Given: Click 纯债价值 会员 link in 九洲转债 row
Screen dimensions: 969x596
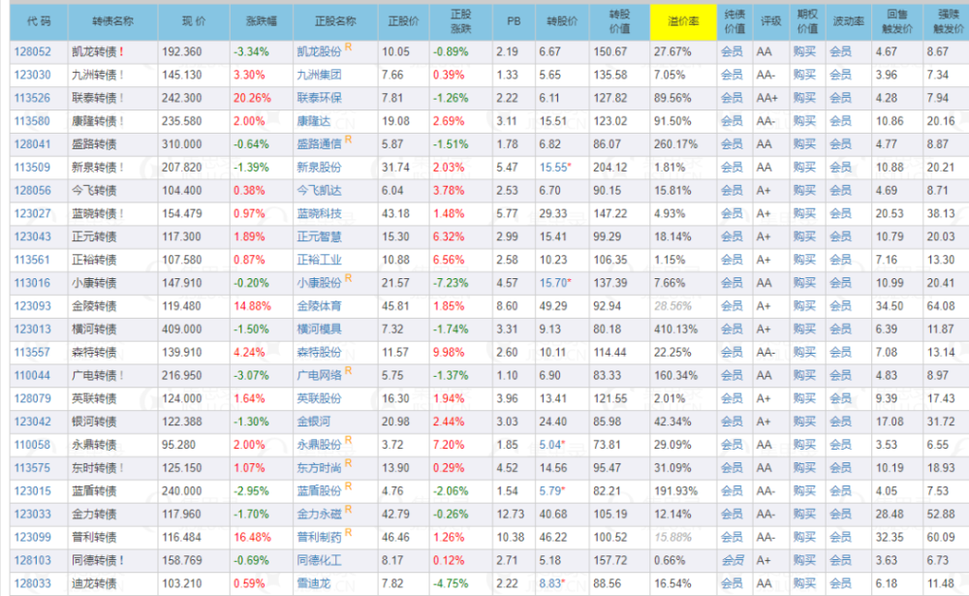Looking at the screenshot, I should 732,75.
